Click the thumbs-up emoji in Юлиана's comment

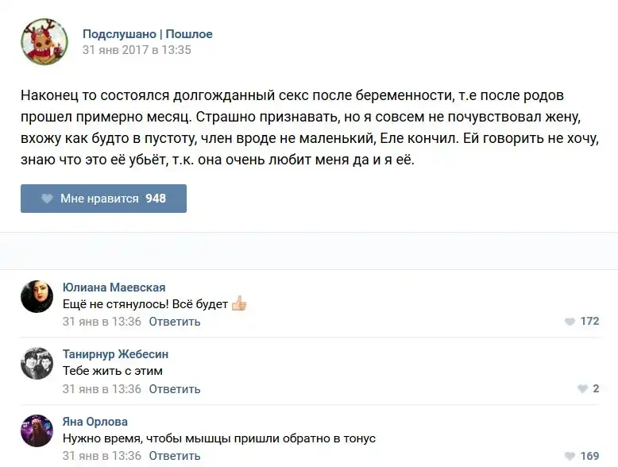point(239,304)
